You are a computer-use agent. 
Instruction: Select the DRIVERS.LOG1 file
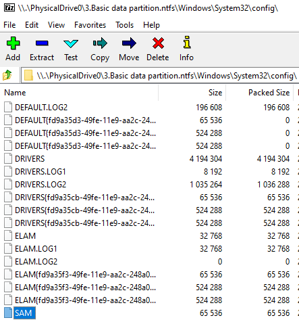(40, 172)
